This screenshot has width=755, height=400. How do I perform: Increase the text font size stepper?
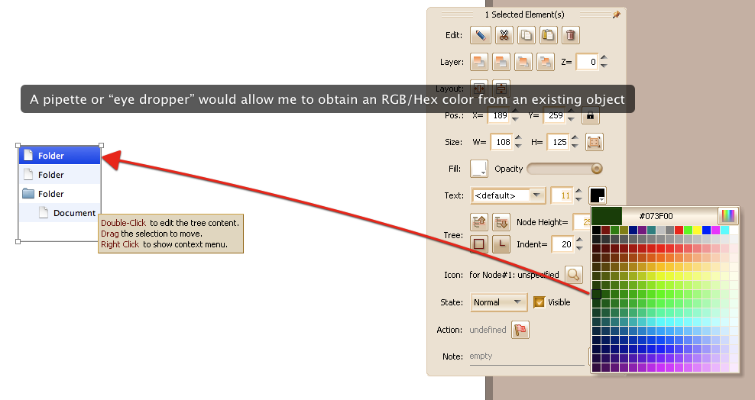pos(579,192)
